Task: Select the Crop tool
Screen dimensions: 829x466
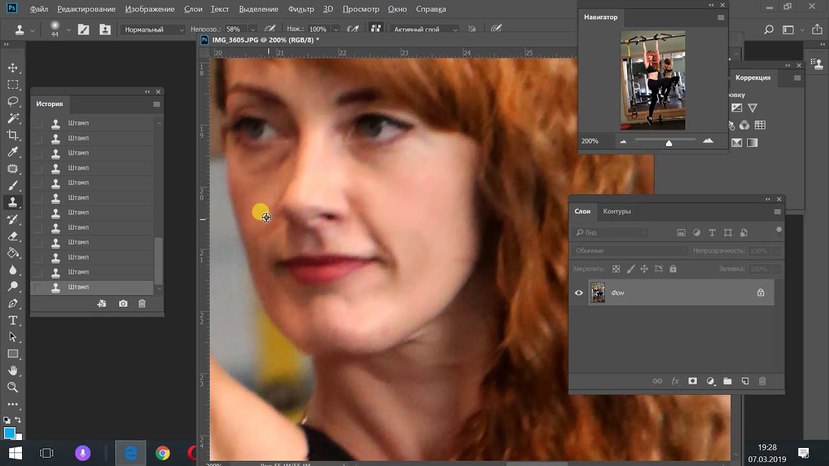Action: pos(12,135)
